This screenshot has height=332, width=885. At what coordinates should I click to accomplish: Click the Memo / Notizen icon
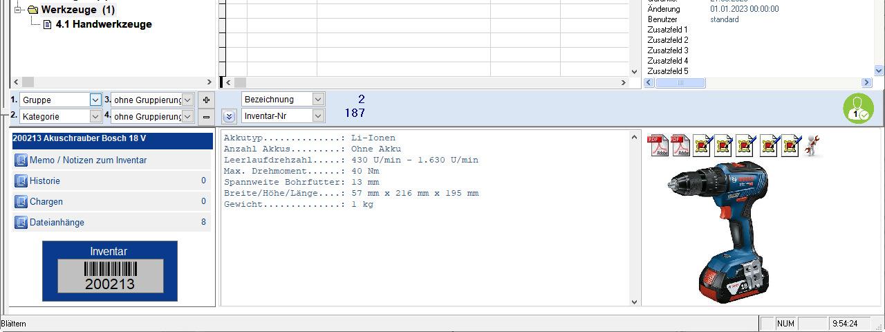[21, 160]
